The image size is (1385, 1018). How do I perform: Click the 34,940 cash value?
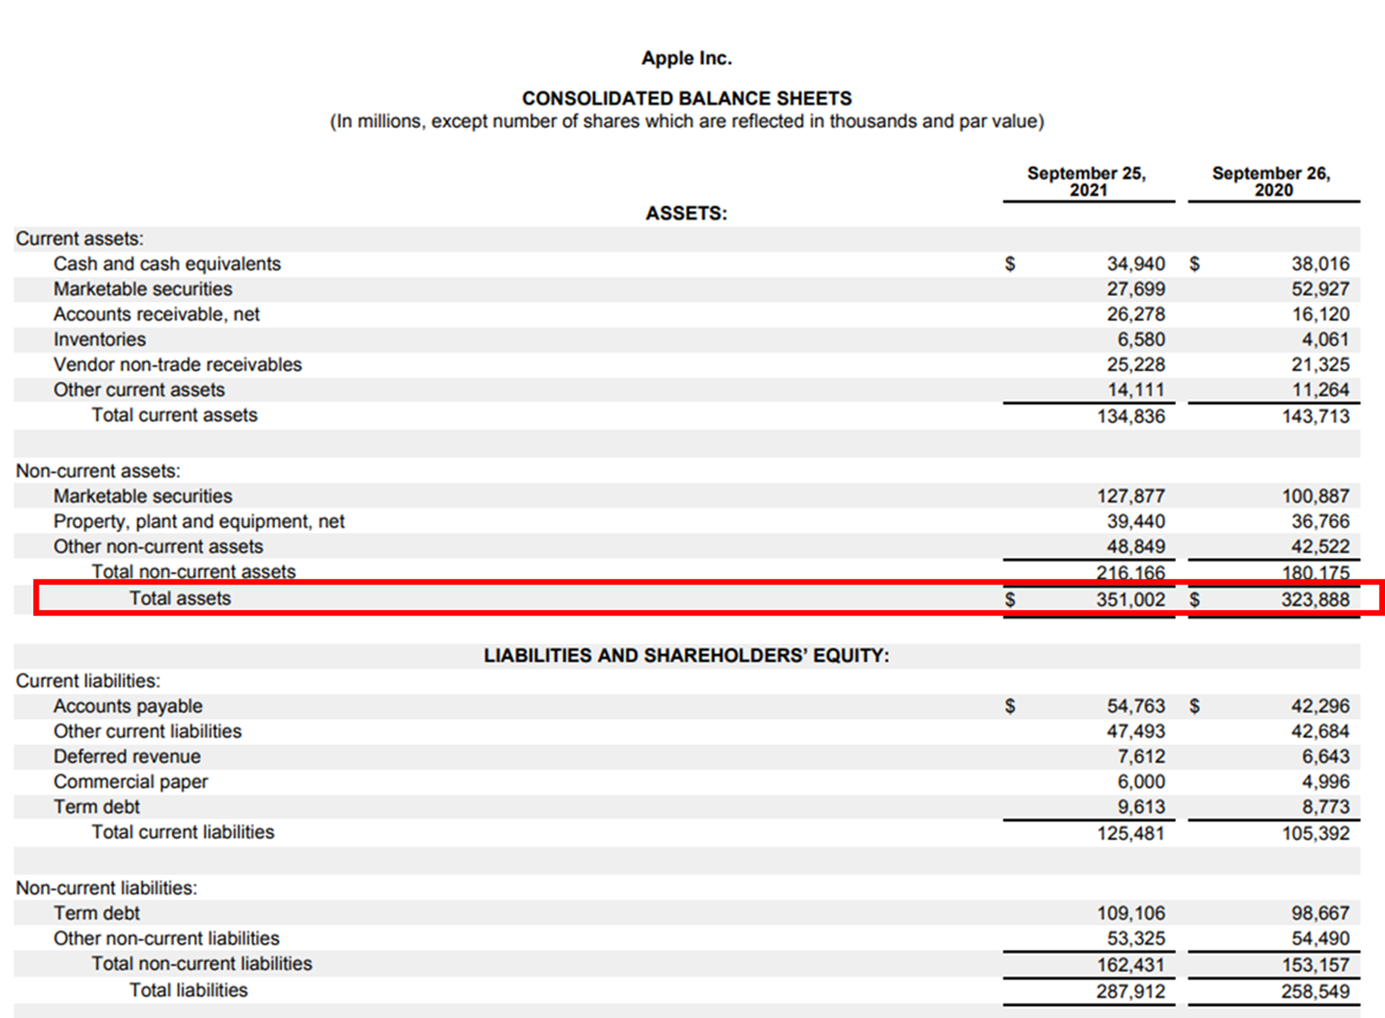coord(1135,264)
